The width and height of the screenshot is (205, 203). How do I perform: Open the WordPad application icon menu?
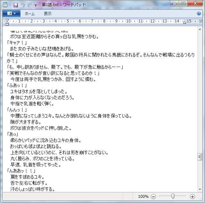pyautogui.click(x=5, y=5)
